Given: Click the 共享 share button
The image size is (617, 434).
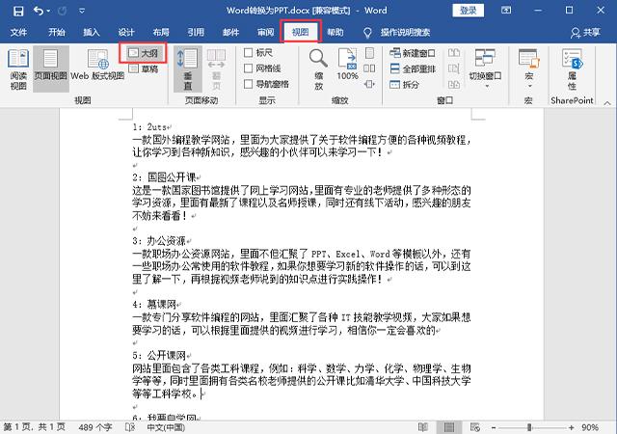Looking at the screenshot, I should 585,32.
